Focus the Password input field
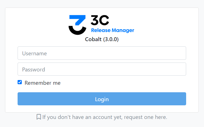Viewport: 204px width, 127px height. pos(102,69)
